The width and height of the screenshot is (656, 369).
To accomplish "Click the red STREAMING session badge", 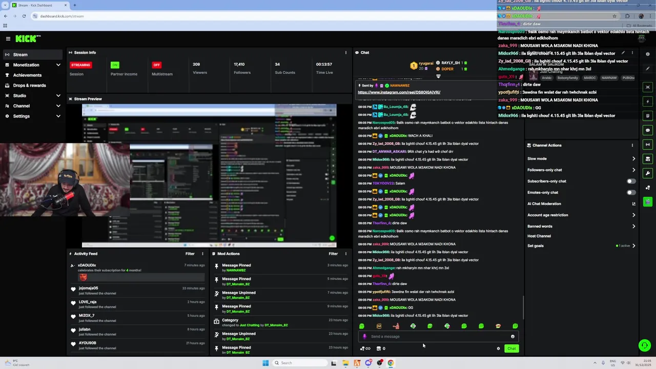I will tap(80, 65).
